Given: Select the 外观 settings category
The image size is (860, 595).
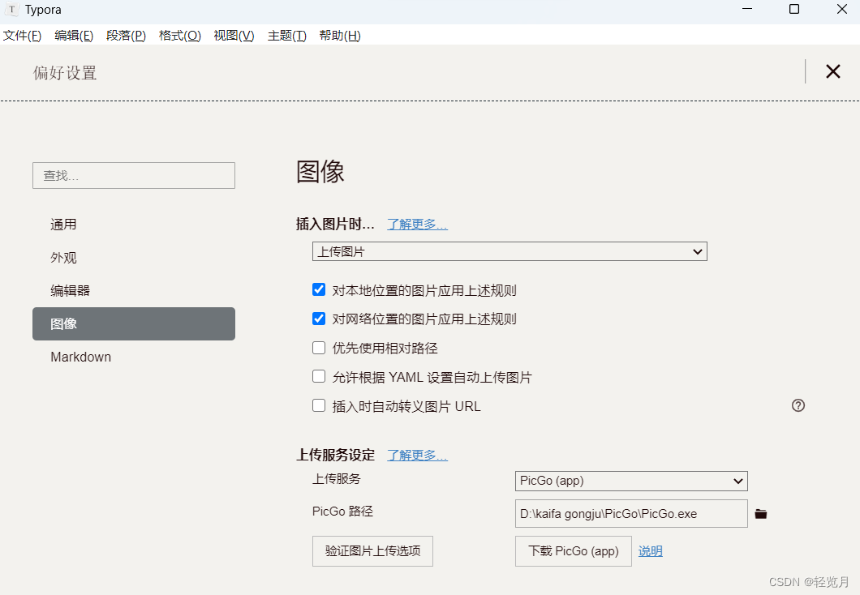Looking at the screenshot, I should point(134,258).
